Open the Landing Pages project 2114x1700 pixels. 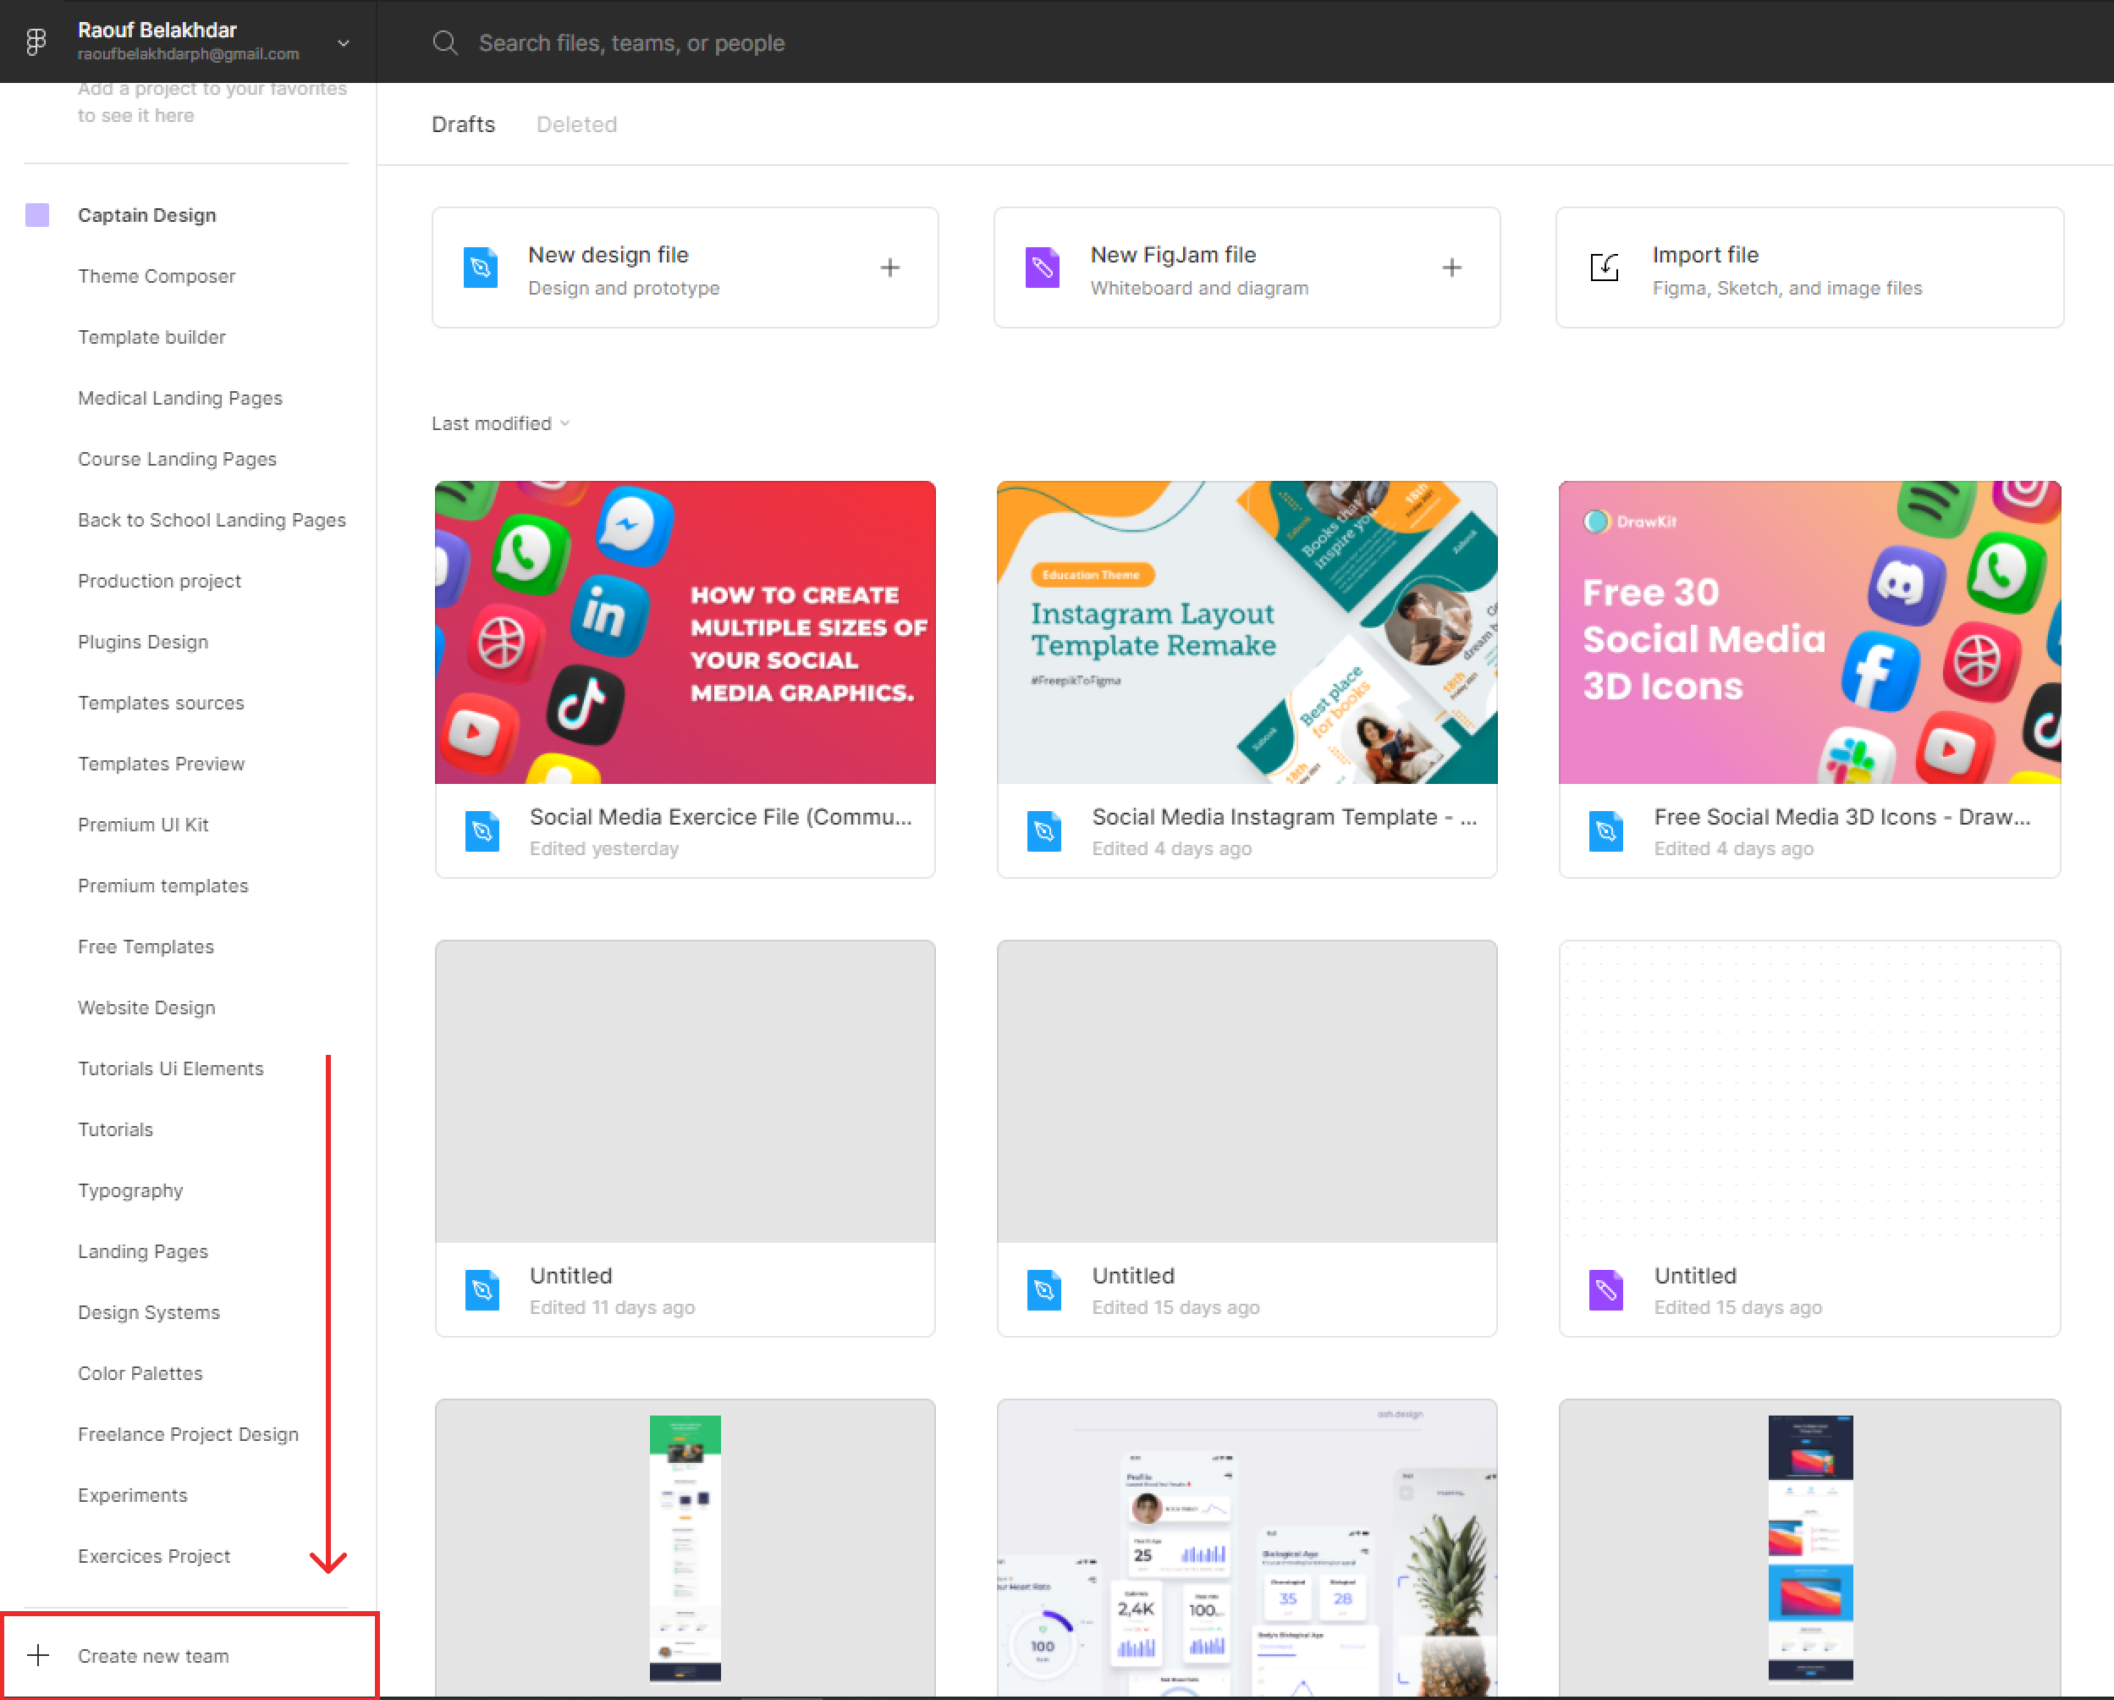[143, 1250]
